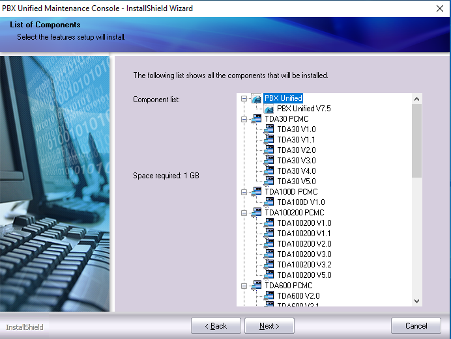Click the TDA100200 V2.0 component icon
The height and width of the screenshot is (339, 451).
269,244
